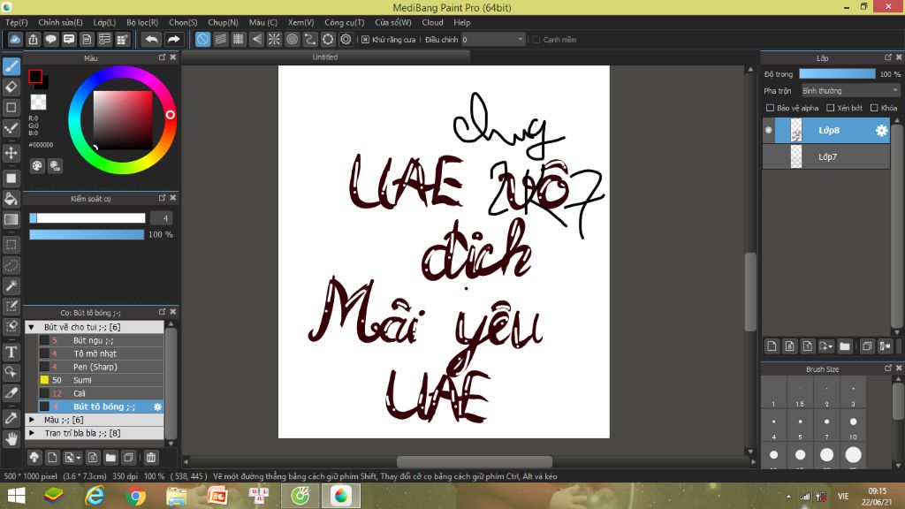Toggle Xén bớt checkbox
The width and height of the screenshot is (905, 509).
(831, 108)
